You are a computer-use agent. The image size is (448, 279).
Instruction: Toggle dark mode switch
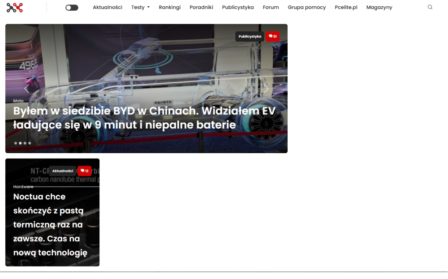pyautogui.click(x=72, y=8)
